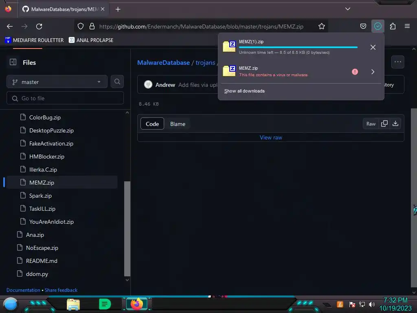Close the MalwareDatabase tab
This screenshot has height=313, width=417.
[x=103, y=9]
